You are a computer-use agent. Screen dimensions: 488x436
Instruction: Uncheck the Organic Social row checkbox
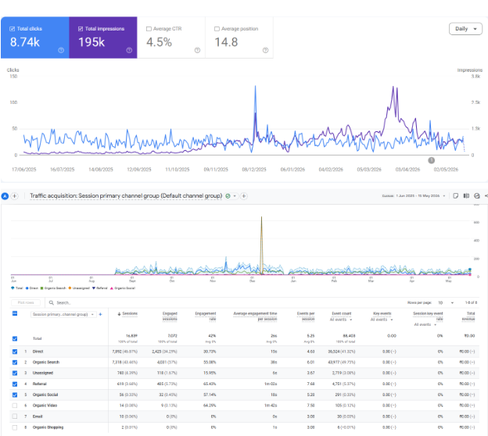point(15,395)
